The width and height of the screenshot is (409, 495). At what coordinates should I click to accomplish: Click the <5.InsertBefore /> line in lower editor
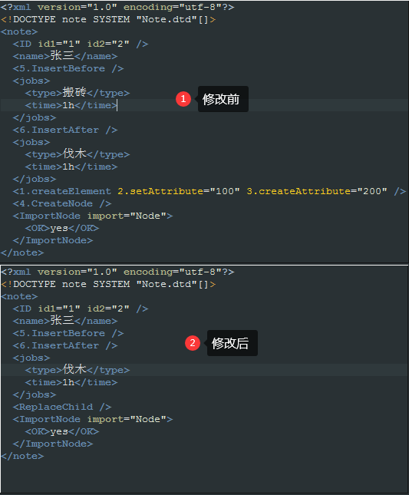tap(68, 333)
